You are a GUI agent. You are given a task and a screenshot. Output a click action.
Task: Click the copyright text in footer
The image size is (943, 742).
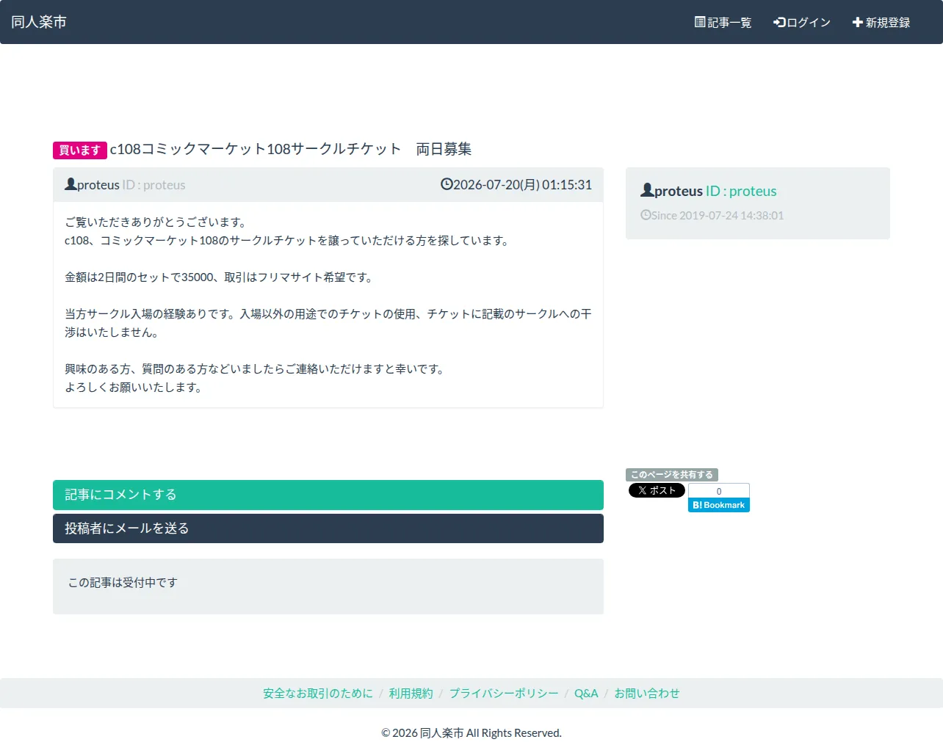click(471, 732)
